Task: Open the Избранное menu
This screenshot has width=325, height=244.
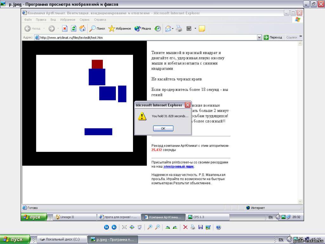Action: pos(68,19)
